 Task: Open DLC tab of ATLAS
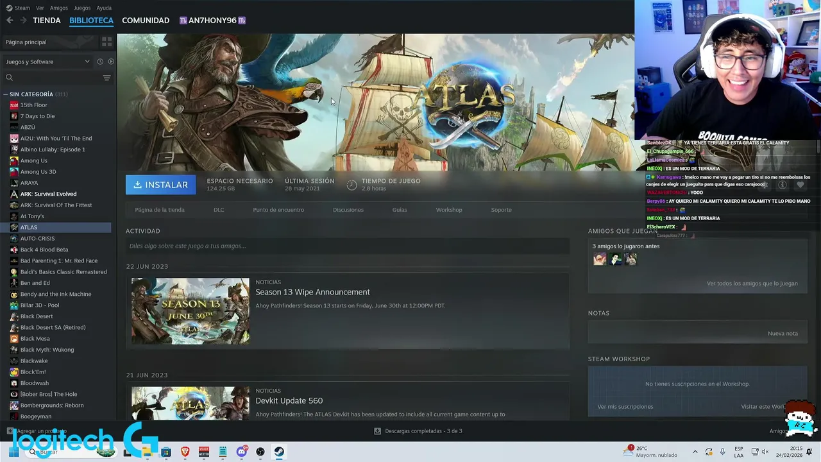[219, 210]
